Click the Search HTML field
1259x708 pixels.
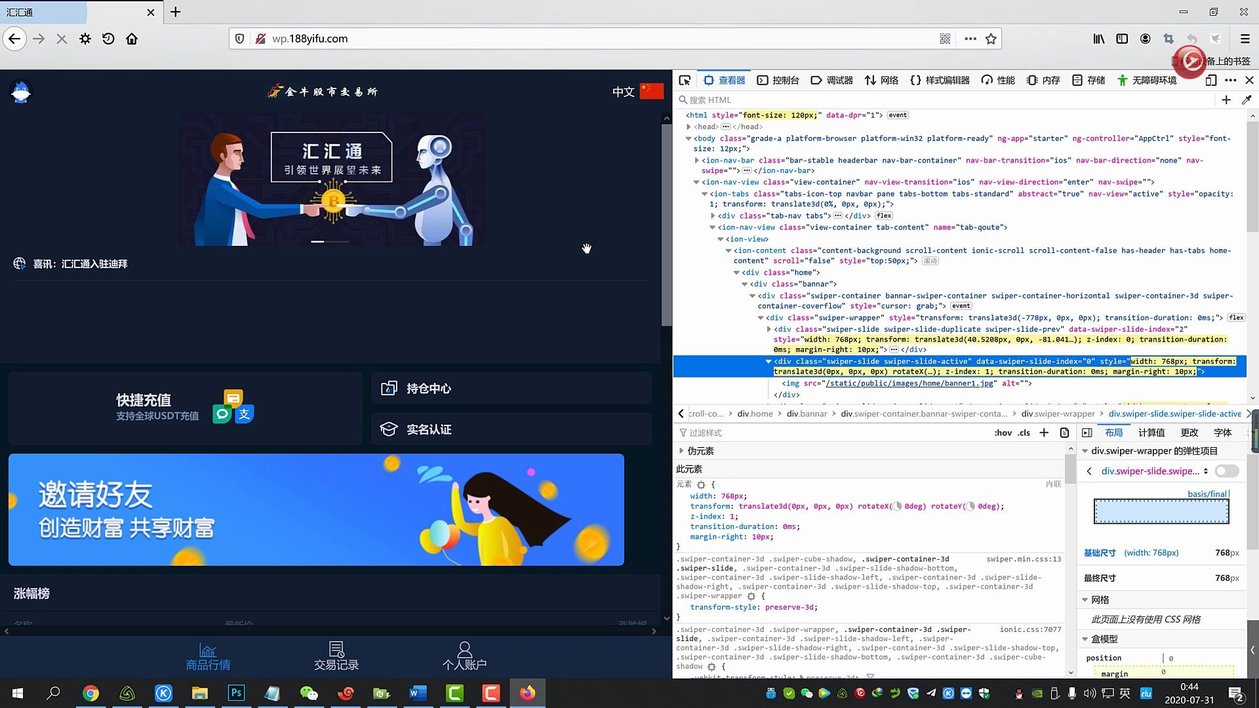click(x=944, y=100)
